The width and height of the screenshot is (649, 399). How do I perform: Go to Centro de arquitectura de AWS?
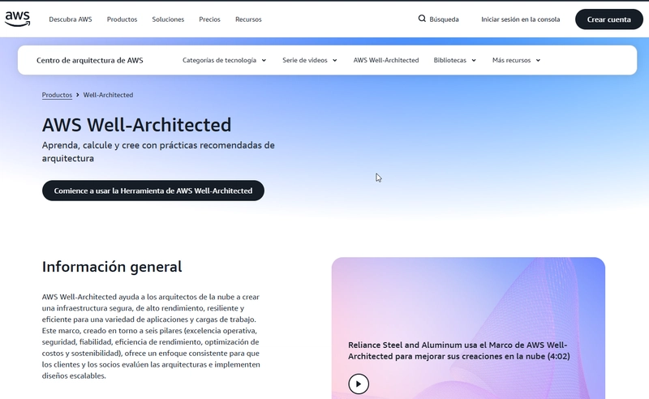tap(90, 61)
